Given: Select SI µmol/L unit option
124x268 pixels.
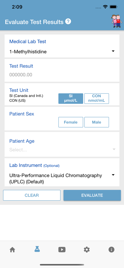Looking at the screenshot, I should (x=71, y=98).
